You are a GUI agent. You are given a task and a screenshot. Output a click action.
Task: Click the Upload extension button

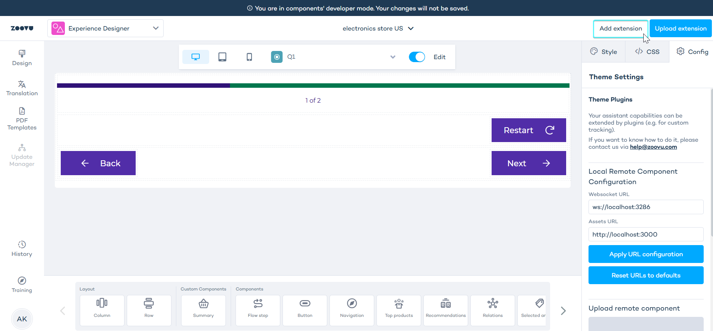pos(681,29)
